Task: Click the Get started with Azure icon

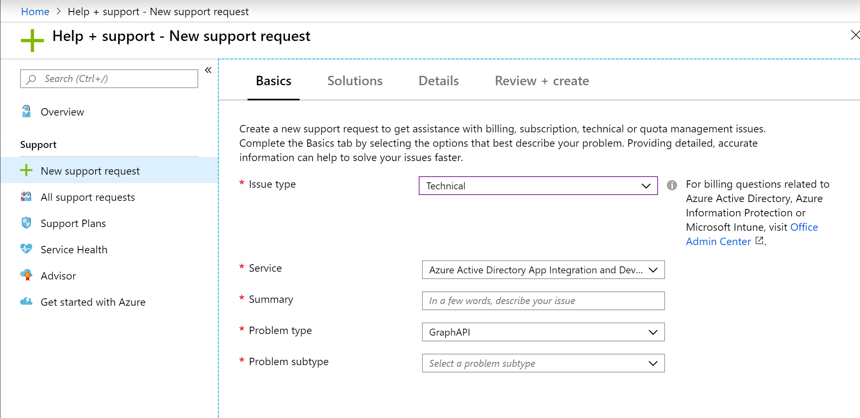Action: (26, 302)
